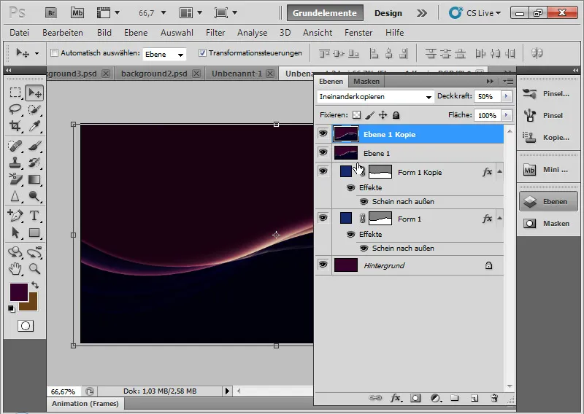
Task: Enable Automatisch auswählen checkbox
Action: (x=54, y=52)
